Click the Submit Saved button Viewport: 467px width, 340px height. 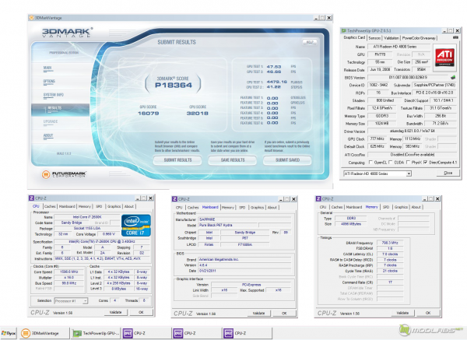click(287, 160)
